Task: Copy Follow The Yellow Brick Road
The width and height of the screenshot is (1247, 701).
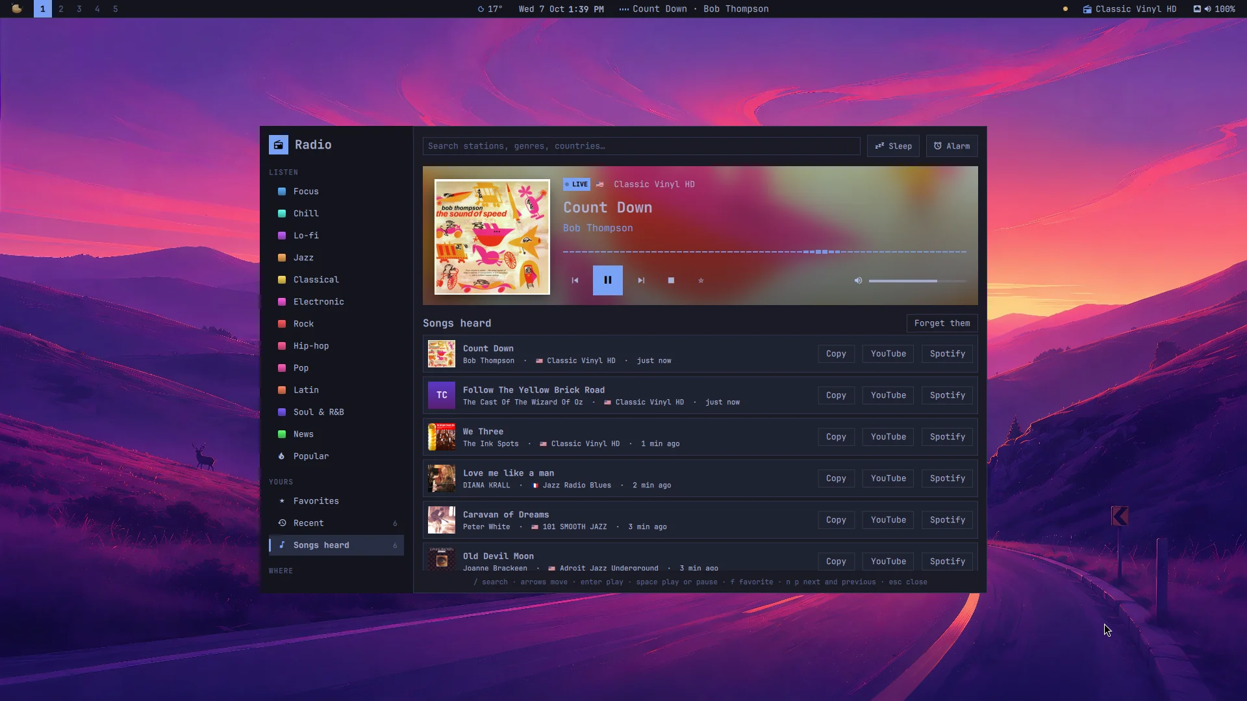Action: tap(836, 395)
